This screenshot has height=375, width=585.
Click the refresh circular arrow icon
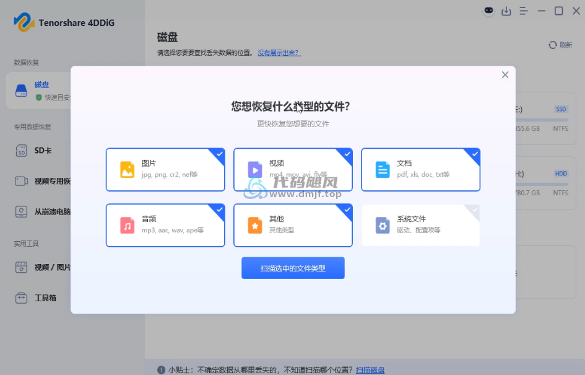point(553,45)
